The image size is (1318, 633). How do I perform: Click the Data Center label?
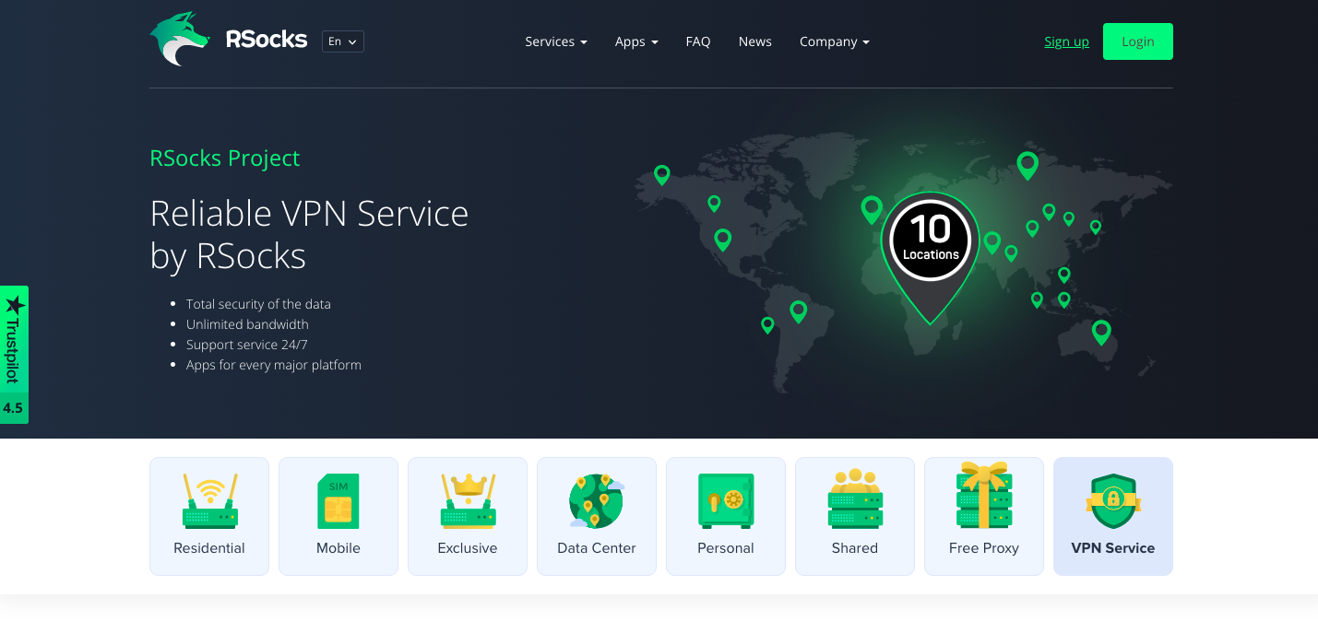pos(597,548)
